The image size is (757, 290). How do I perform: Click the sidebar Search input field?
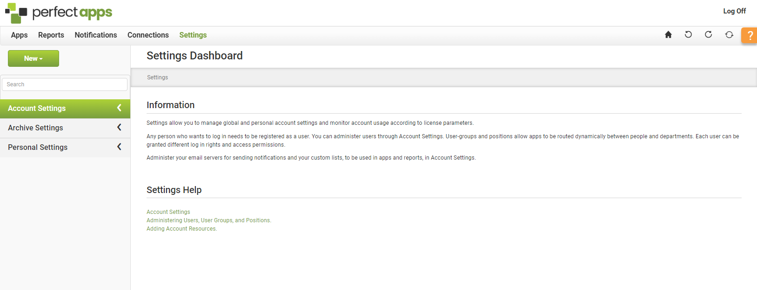65,84
